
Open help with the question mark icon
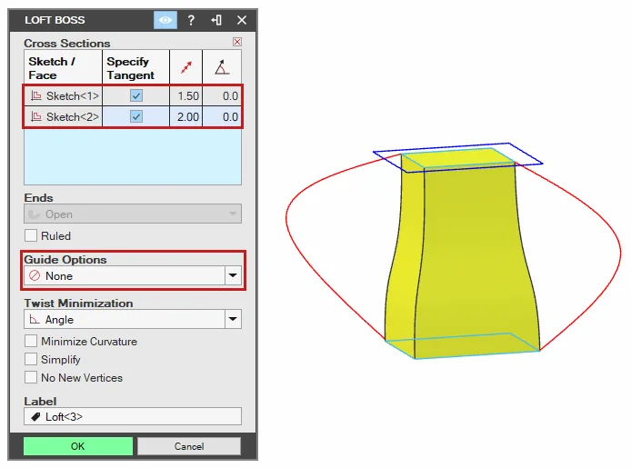point(191,20)
